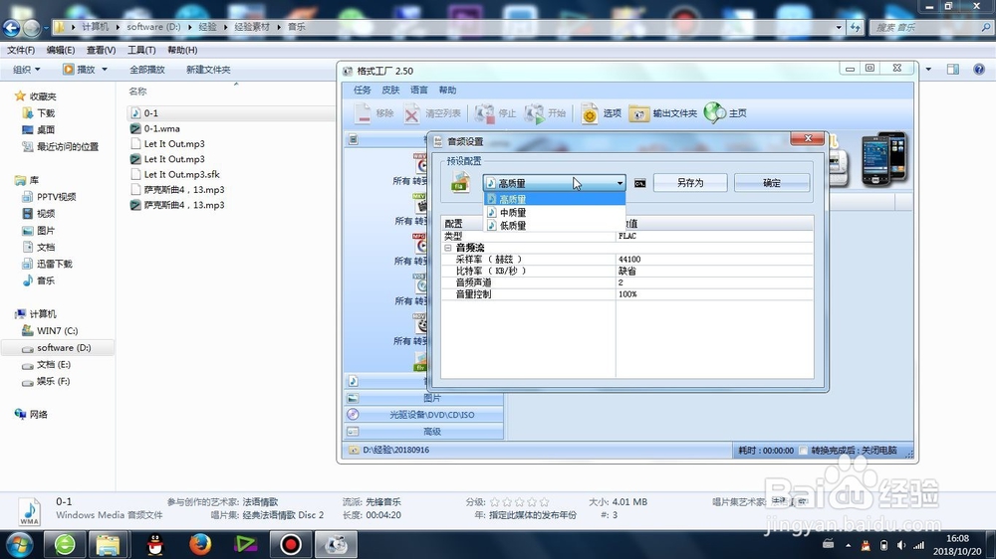Viewport: 996px width, 559px height.
Task: Open 组织 dropdown in Explorer toolbar
Action: pos(27,70)
